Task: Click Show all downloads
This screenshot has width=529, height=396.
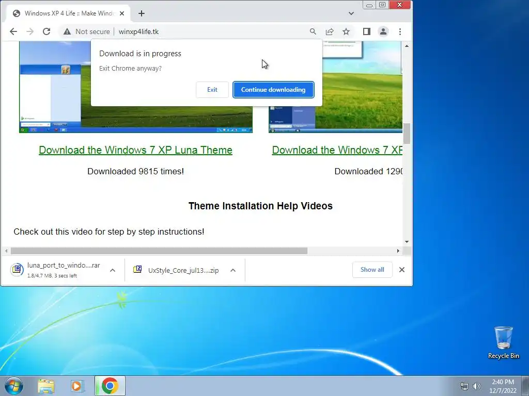Action: [372, 270]
